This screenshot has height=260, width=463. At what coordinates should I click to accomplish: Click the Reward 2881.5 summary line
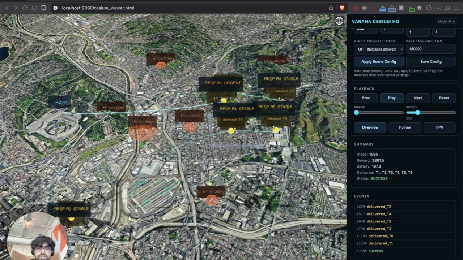370,160
